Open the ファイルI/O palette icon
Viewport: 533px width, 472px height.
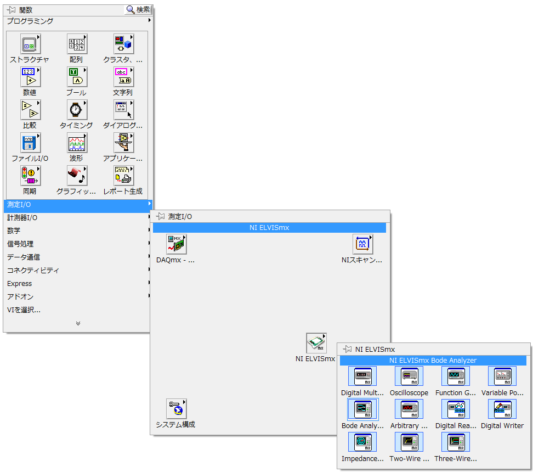pyautogui.click(x=30, y=143)
